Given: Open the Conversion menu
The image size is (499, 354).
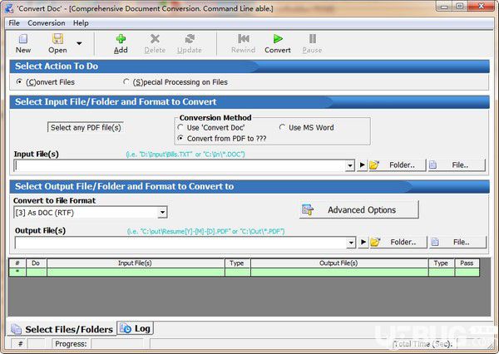Looking at the screenshot, I should [46, 23].
